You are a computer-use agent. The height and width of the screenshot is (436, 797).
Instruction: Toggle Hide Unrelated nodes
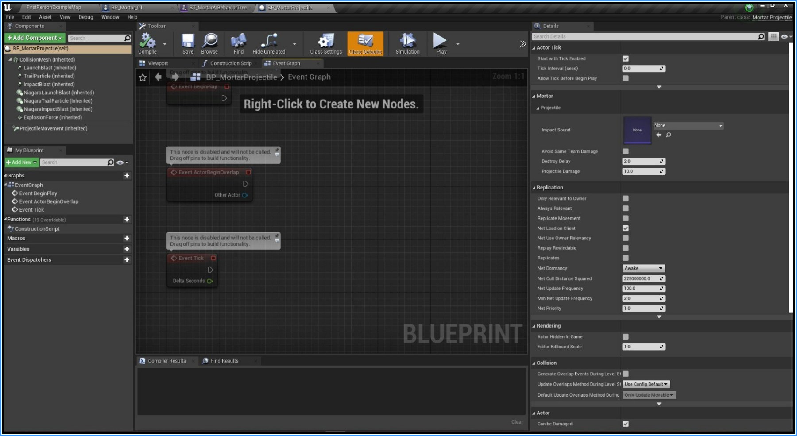269,43
